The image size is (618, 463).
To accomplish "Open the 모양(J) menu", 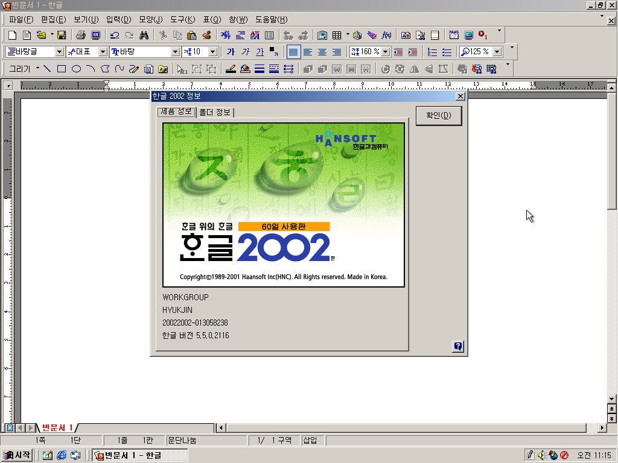I will tap(150, 19).
